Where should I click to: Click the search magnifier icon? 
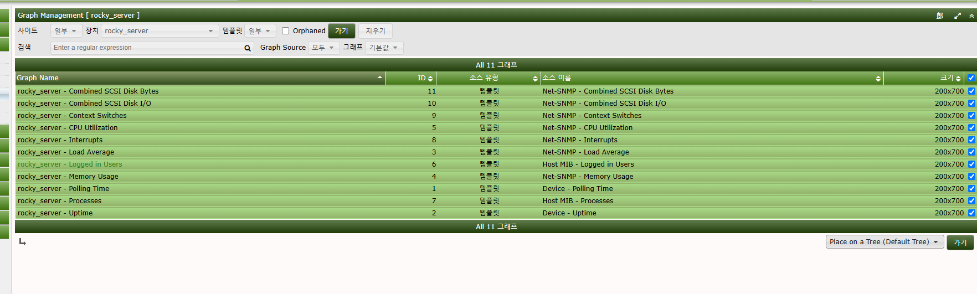click(248, 48)
